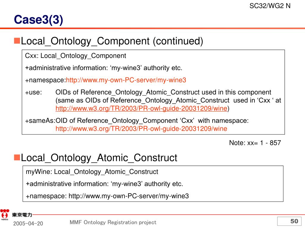Viewport: 305px width, 228px height.
Task: Click the orange bullet before Local_Ontology_Atomic_Construct
Action: [x=17, y=157]
